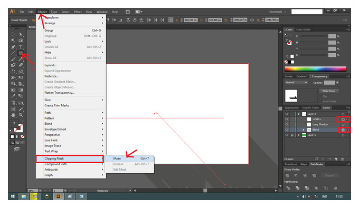Click the target circle of Long Shadow sublayer
Viewport: 359px width, 208px height.
[343, 124]
